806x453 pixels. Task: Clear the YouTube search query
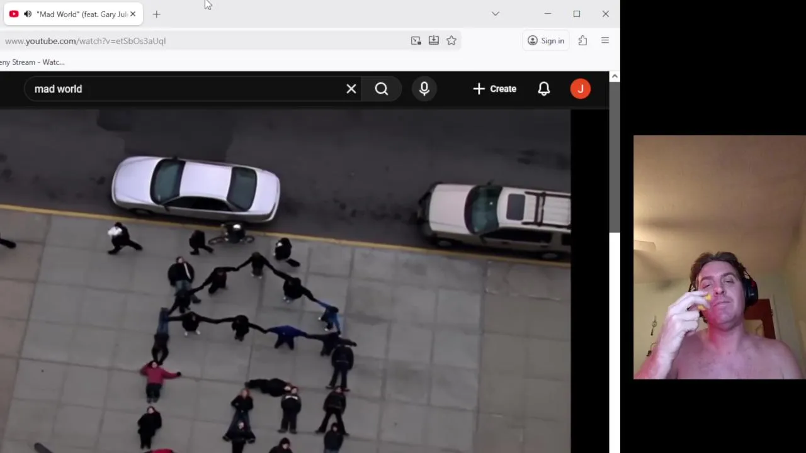click(351, 89)
